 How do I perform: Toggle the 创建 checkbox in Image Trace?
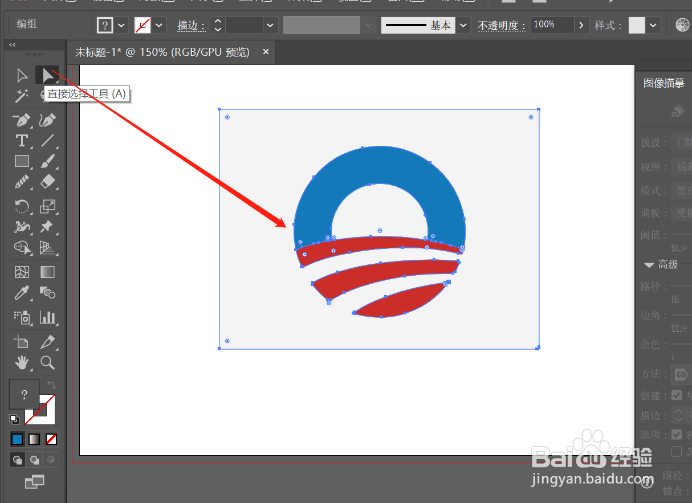coord(677,395)
